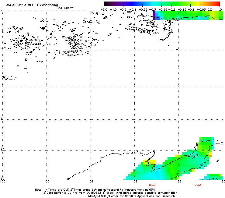This screenshot has height=198, width=225.
Task: Click the title 'ASCAT 25KM MLE-1 descending'
Action: [x=32, y=5]
